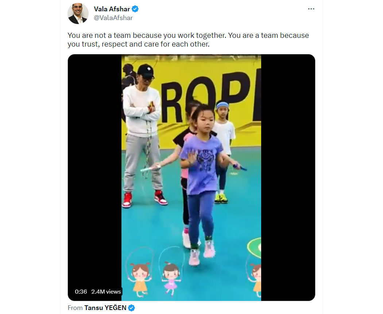Click the tweet text about being a team
The height and width of the screenshot is (314, 383).
(x=188, y=40)
